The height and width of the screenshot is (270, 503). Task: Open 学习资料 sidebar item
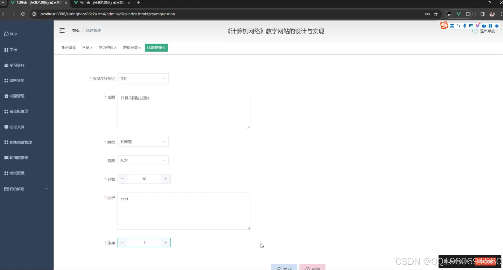pos(27,65)
